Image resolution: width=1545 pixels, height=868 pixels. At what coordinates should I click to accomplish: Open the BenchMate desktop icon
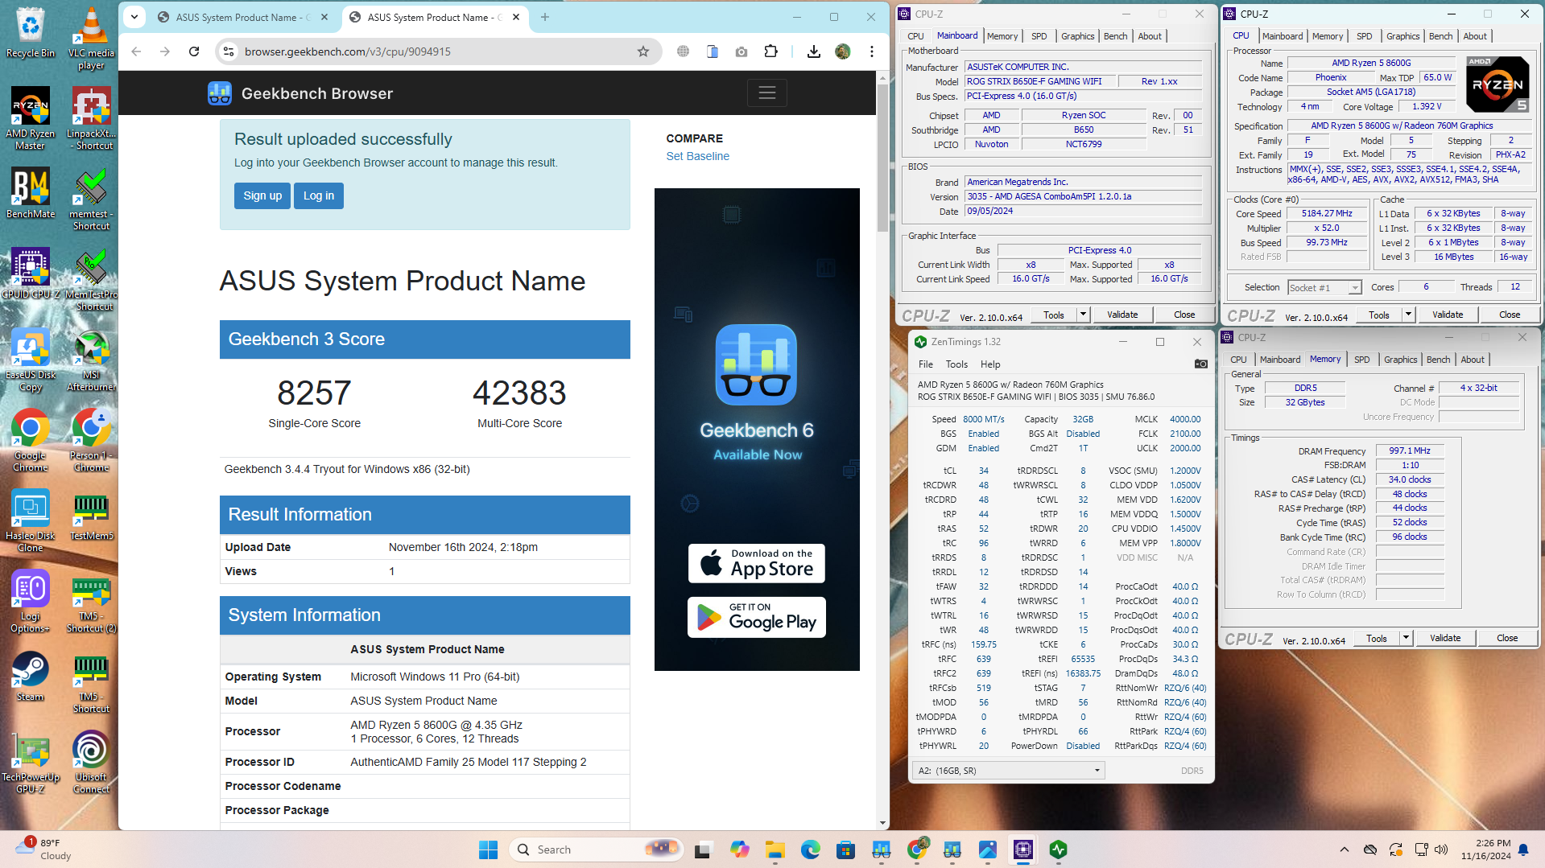point(31,193)
